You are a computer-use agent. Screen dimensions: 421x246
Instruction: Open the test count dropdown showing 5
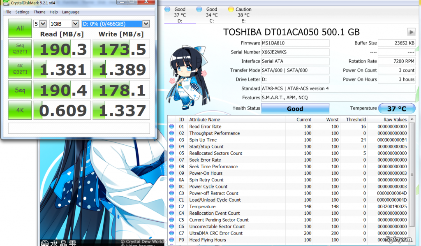click(x=40, y=23)
